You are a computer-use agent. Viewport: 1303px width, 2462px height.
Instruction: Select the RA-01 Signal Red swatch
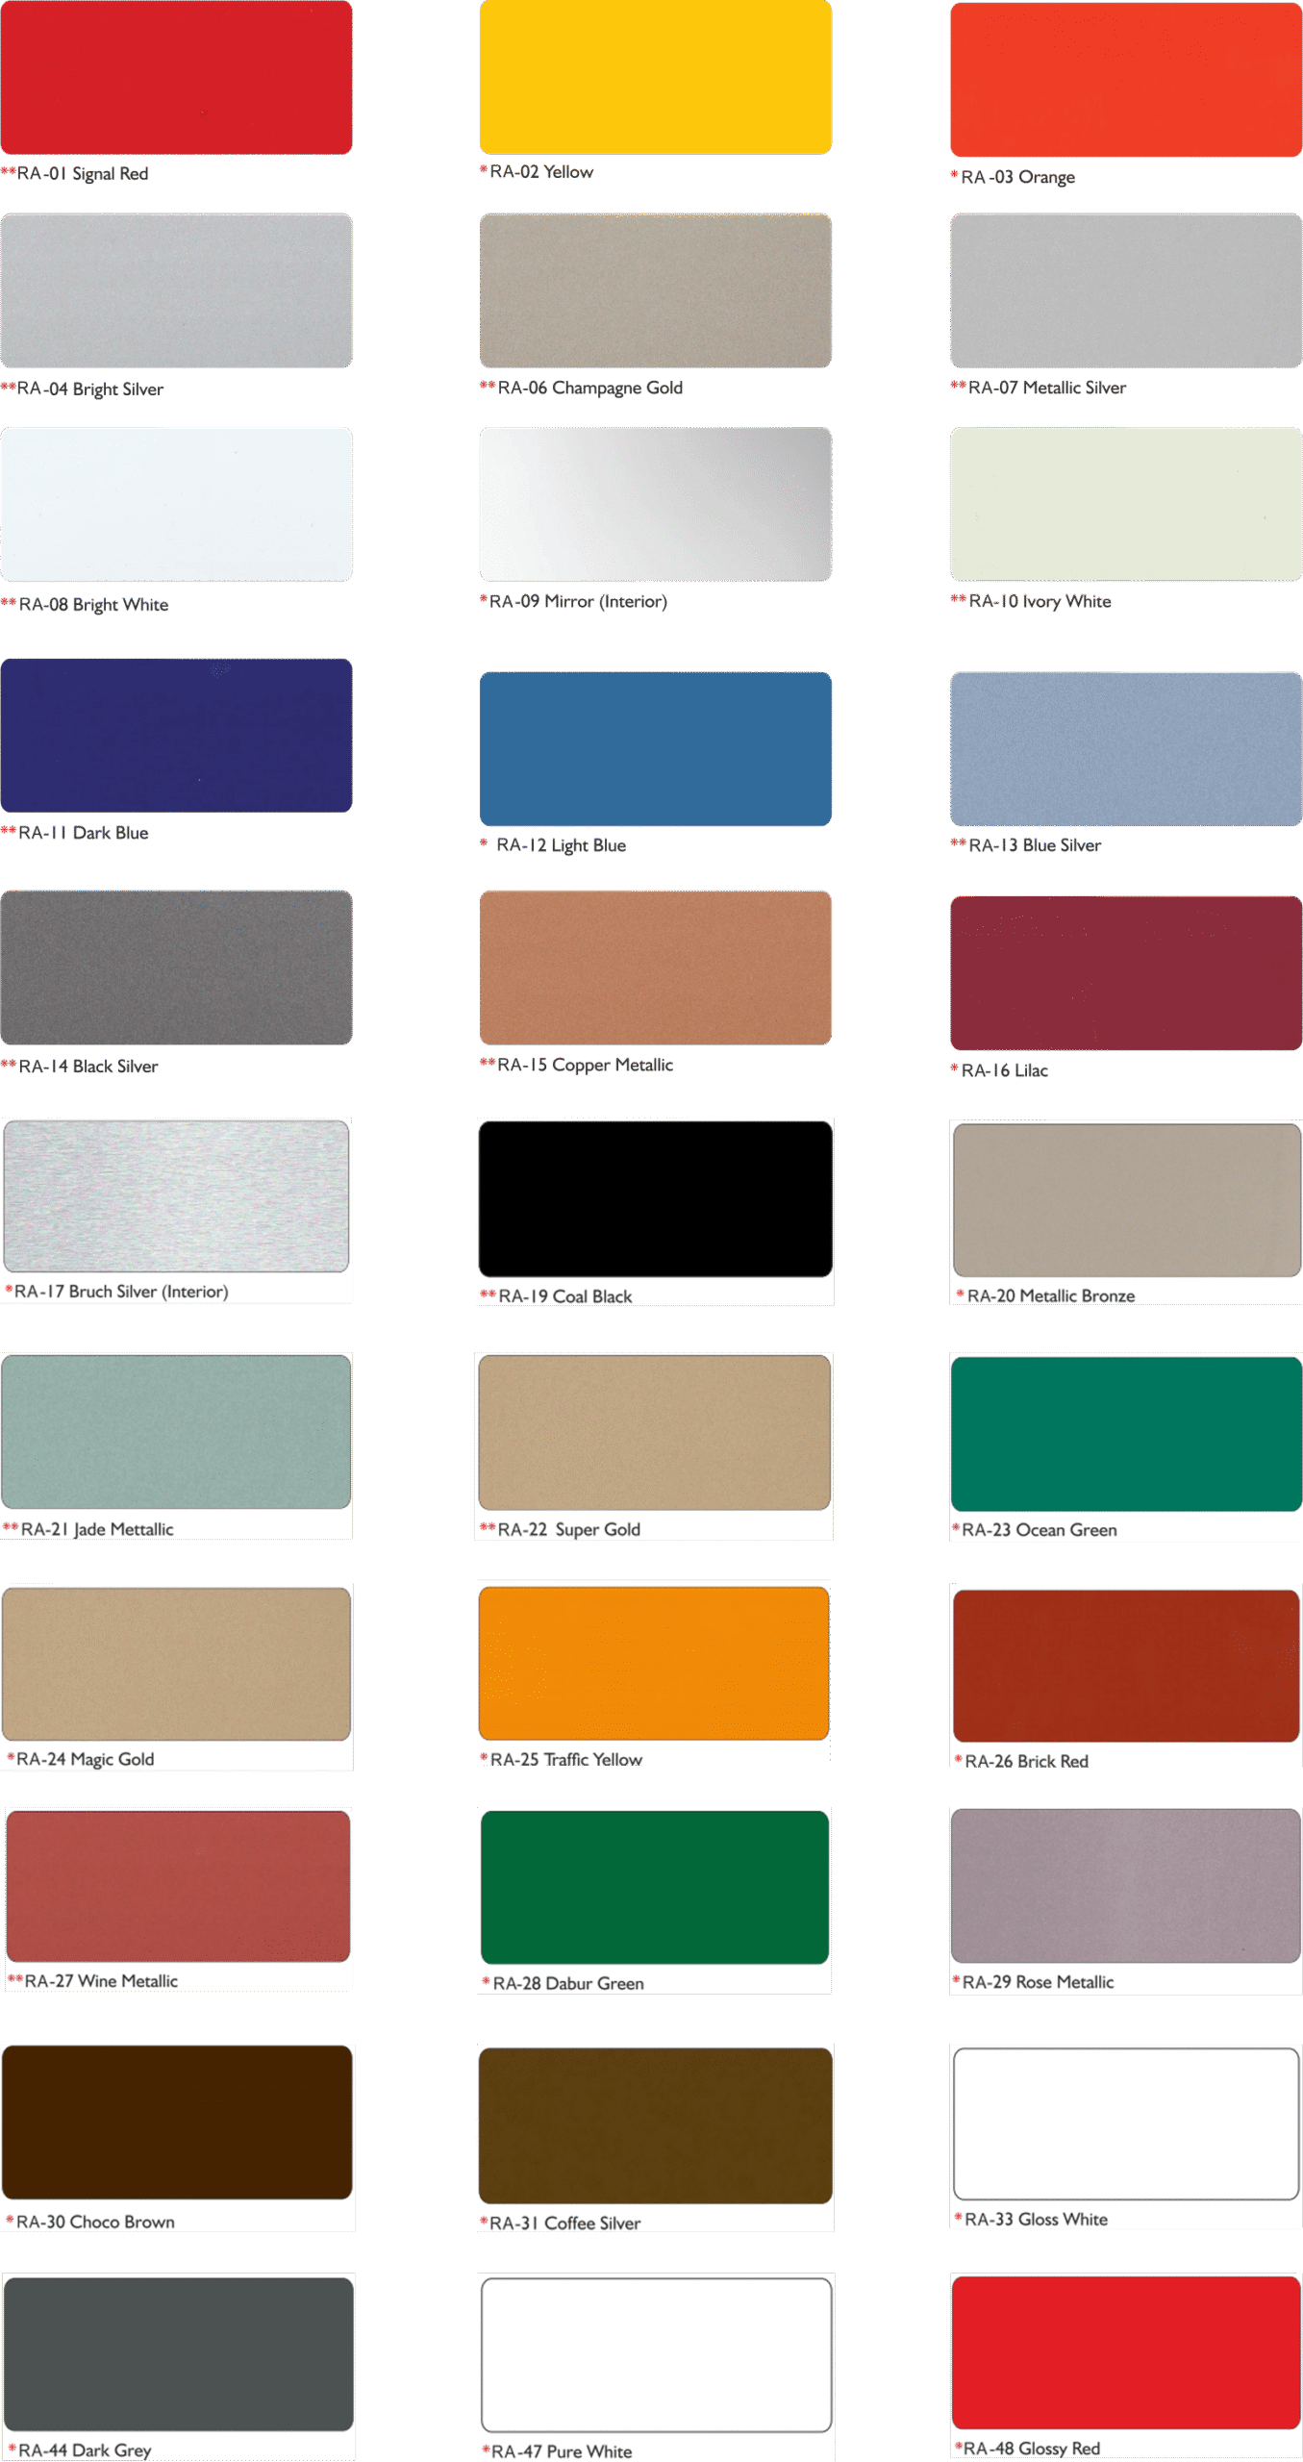(x=176, y=77)
